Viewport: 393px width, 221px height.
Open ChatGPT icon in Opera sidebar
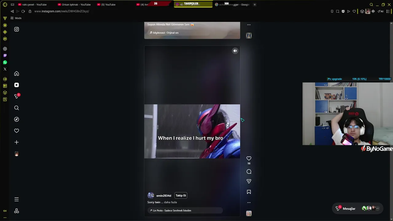(5, 49)
